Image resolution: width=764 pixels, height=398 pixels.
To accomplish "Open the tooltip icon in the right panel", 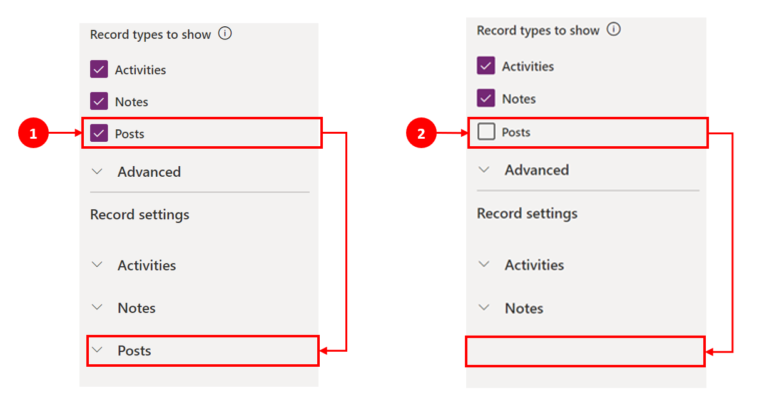I will click(x=614, y=29).
